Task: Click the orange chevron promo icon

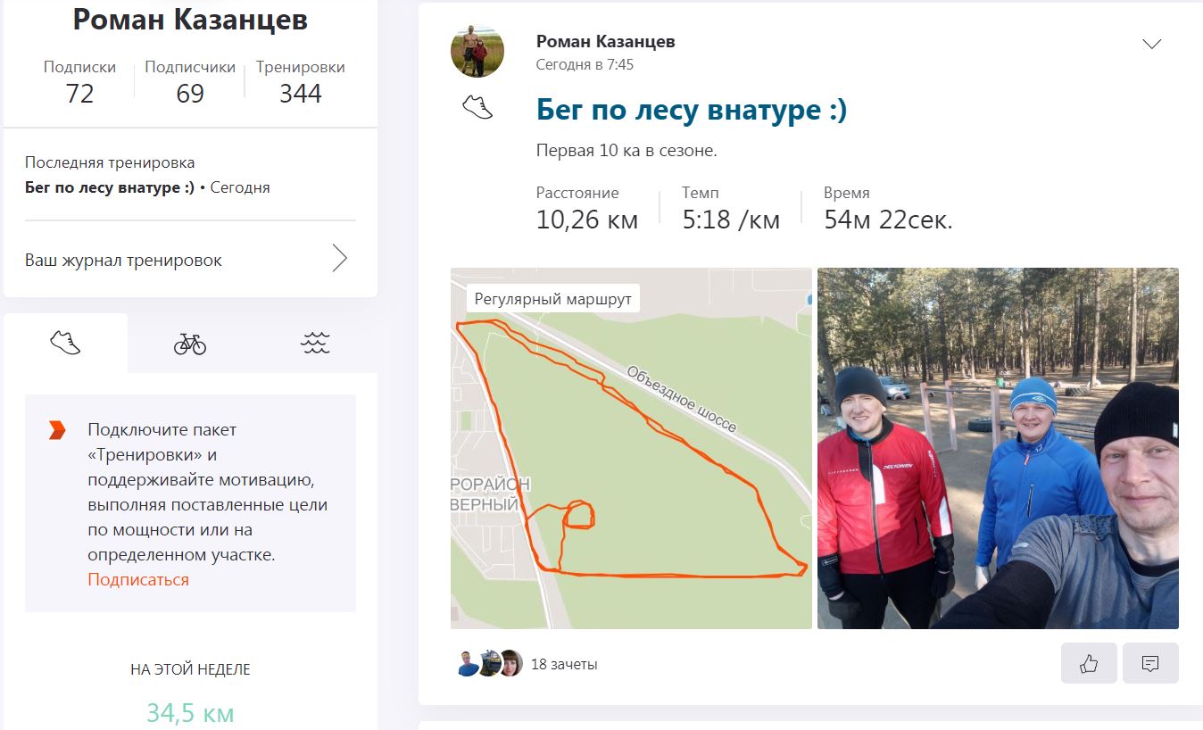Action: [57, 430]
